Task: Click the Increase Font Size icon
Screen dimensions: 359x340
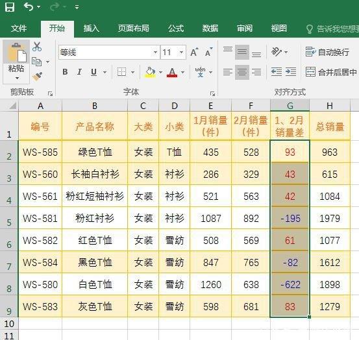Action: click(x=194, y=53)
